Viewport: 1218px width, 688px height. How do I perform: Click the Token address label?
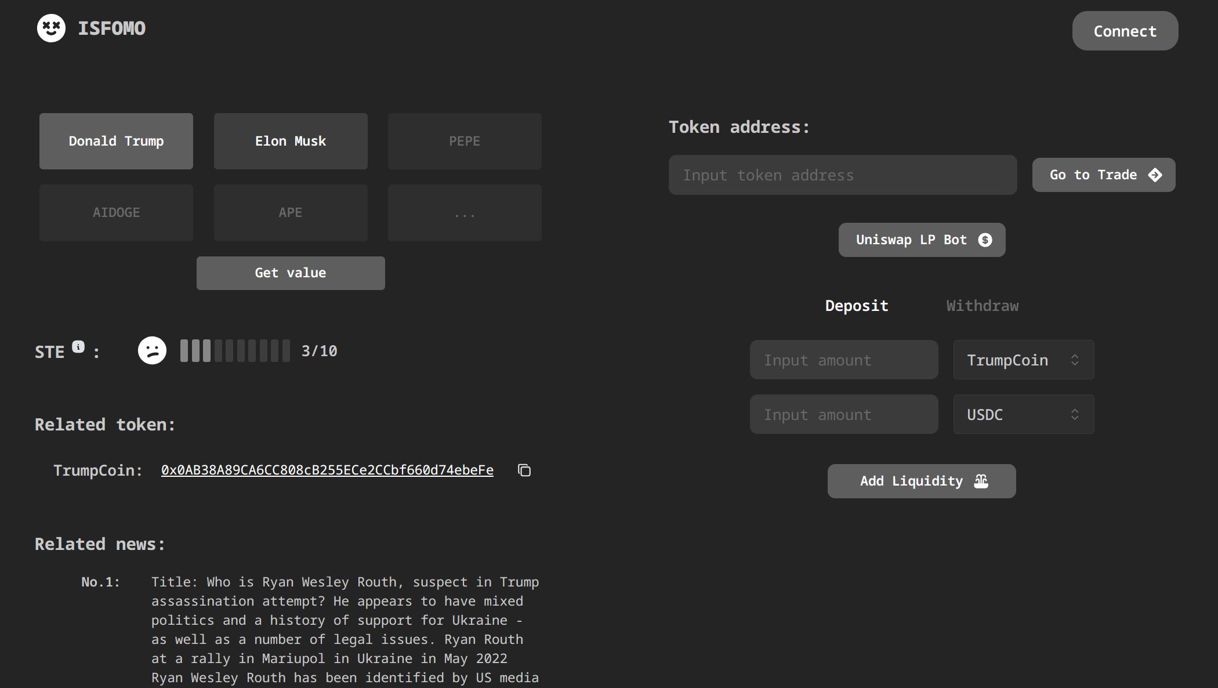click(x=739, y=127)
